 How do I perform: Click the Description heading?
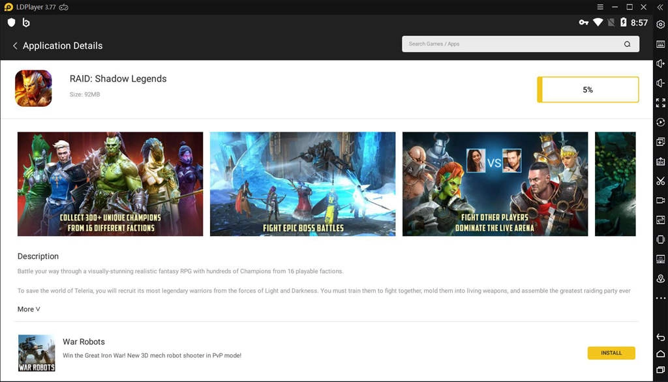[x=38, y=256]
